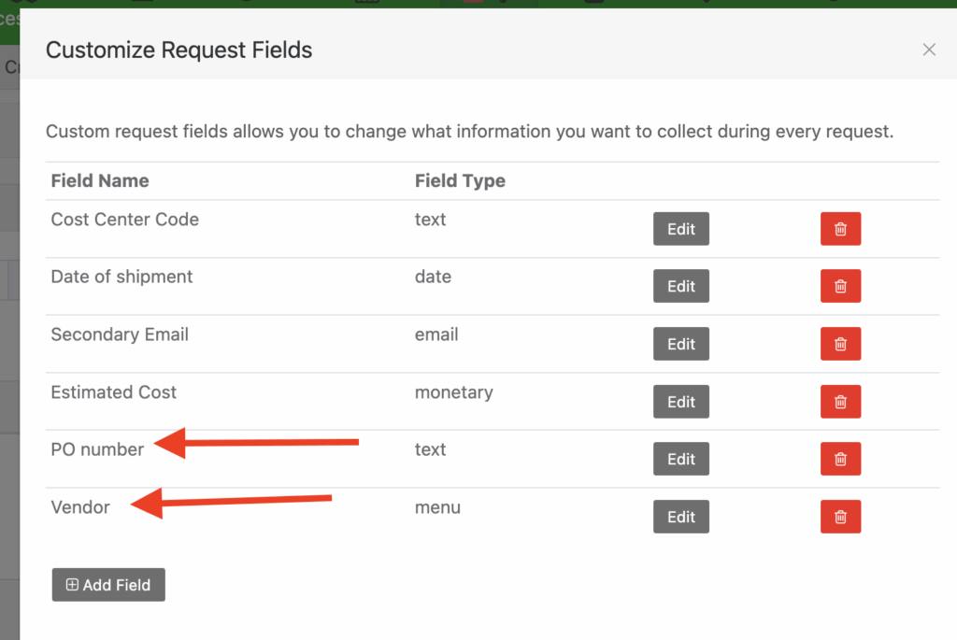Edit the Secondary Email field
The image size is (957, 640).
tap(680, 343)
